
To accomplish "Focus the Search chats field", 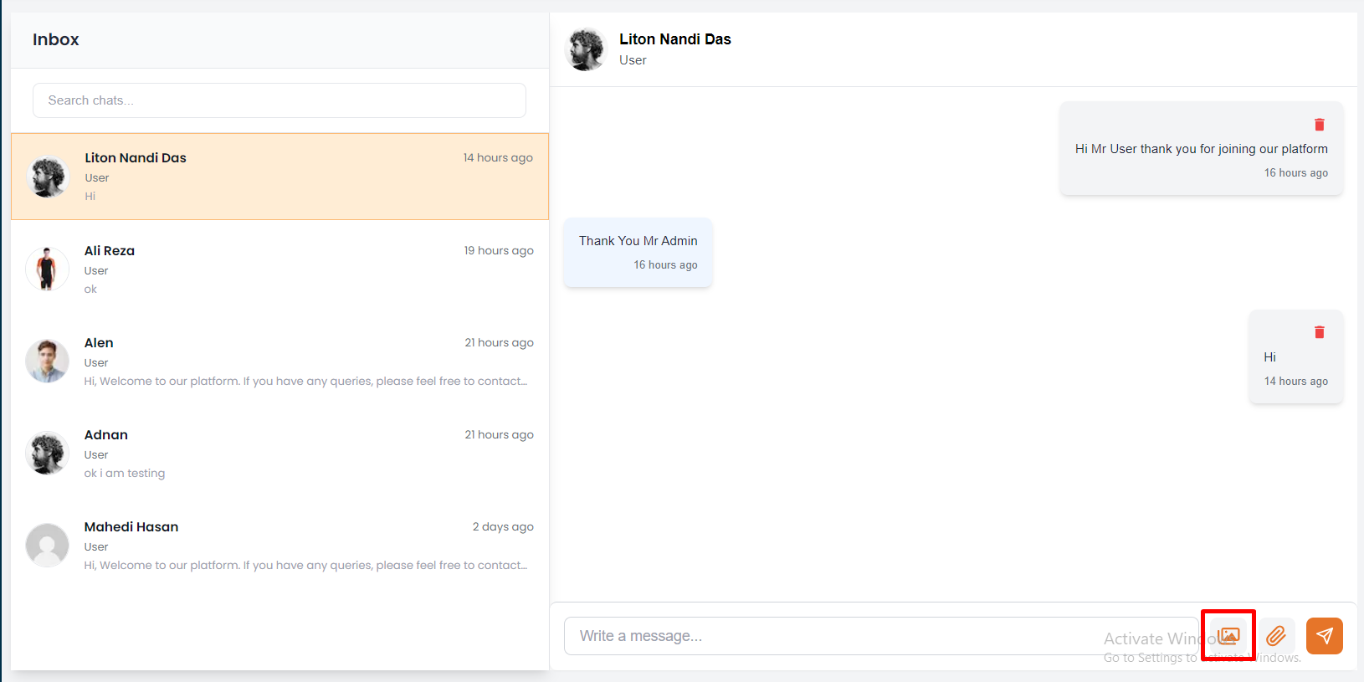I will click(279, 100).
